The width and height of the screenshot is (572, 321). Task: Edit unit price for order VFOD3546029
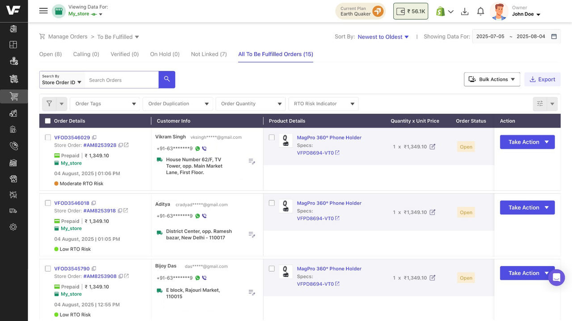tap(433, 147)
